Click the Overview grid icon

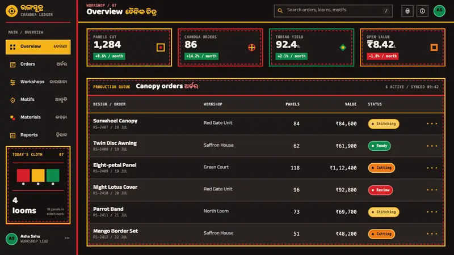pyautogui.click(x=12, y=47)
